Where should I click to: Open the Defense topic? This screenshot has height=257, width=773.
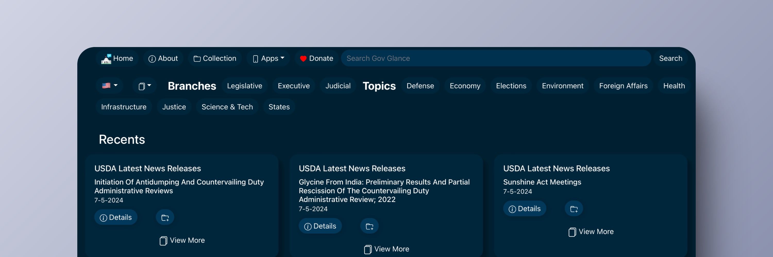coord(420,86)
